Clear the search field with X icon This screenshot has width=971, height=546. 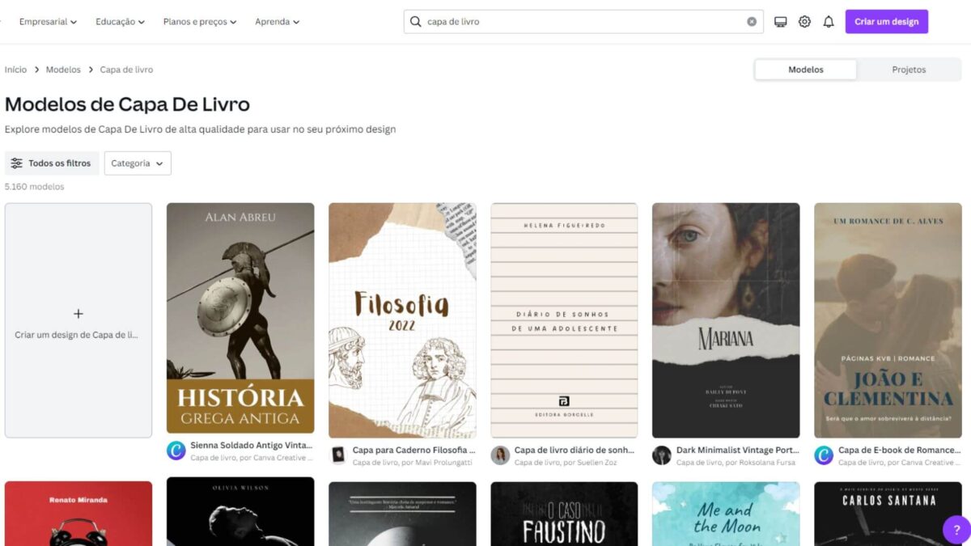coord(752,22)
